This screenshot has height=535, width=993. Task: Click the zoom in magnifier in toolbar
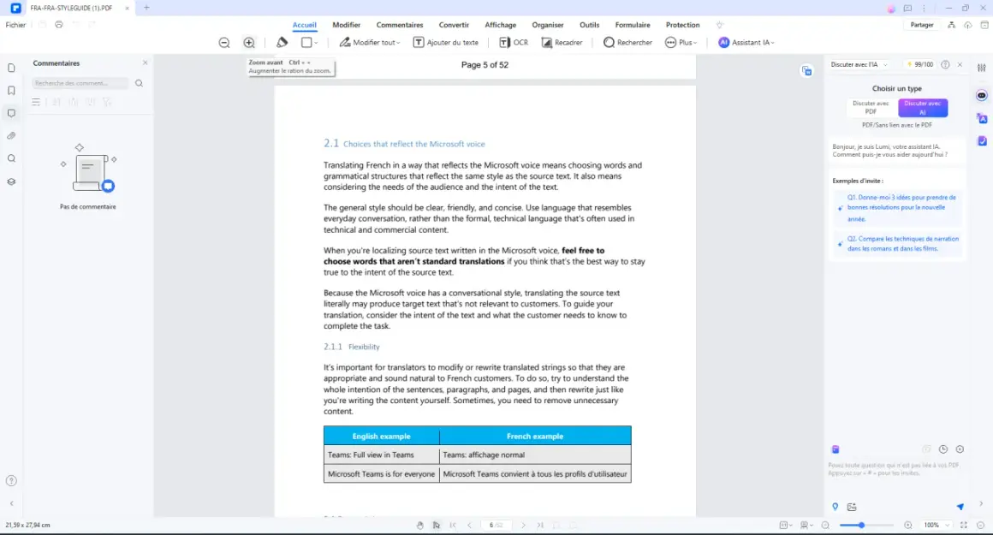tap(249, 43)
